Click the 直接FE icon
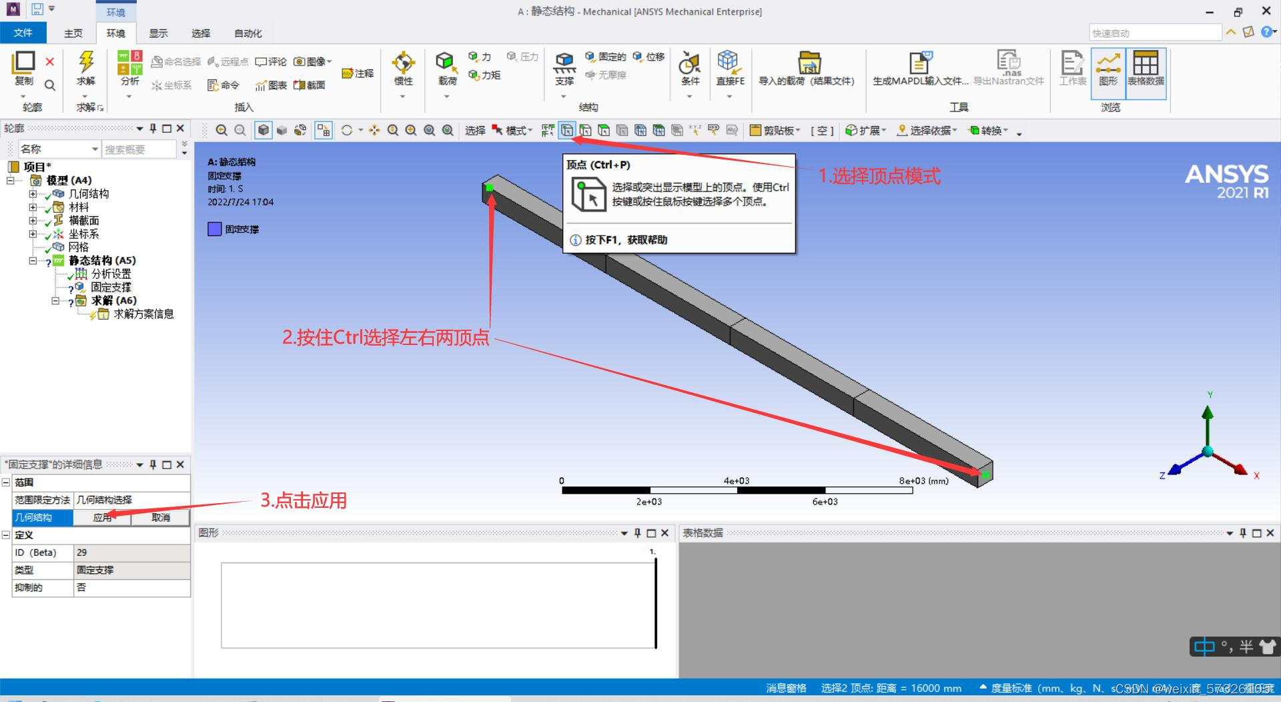The image size is (1281, 702). (729, 62)
